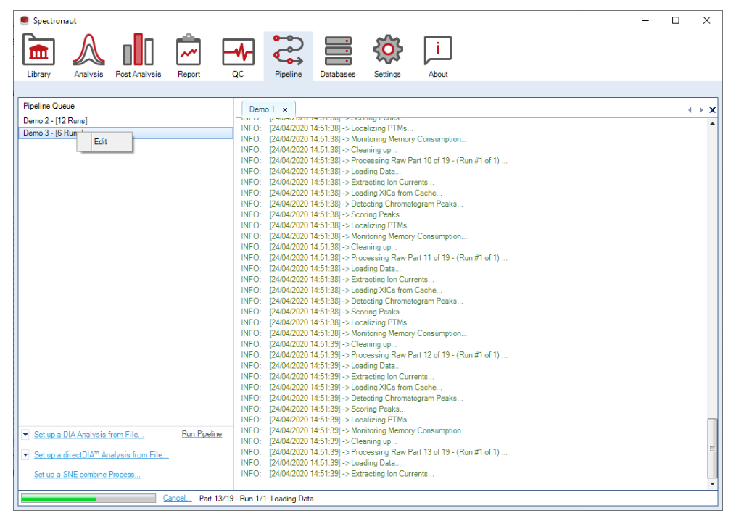Viewport: 736px width, 521px height.
Task: Click log scrollbar up arrow
Action: coord(713,124)
